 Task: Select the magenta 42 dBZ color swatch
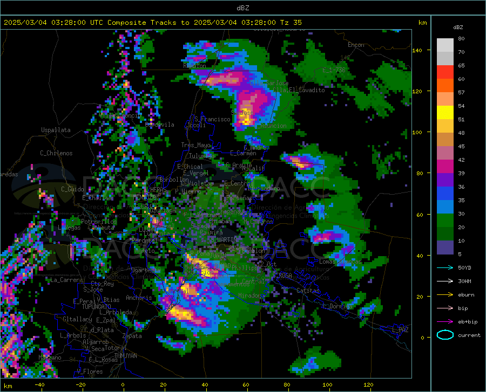tap(445, 166)
